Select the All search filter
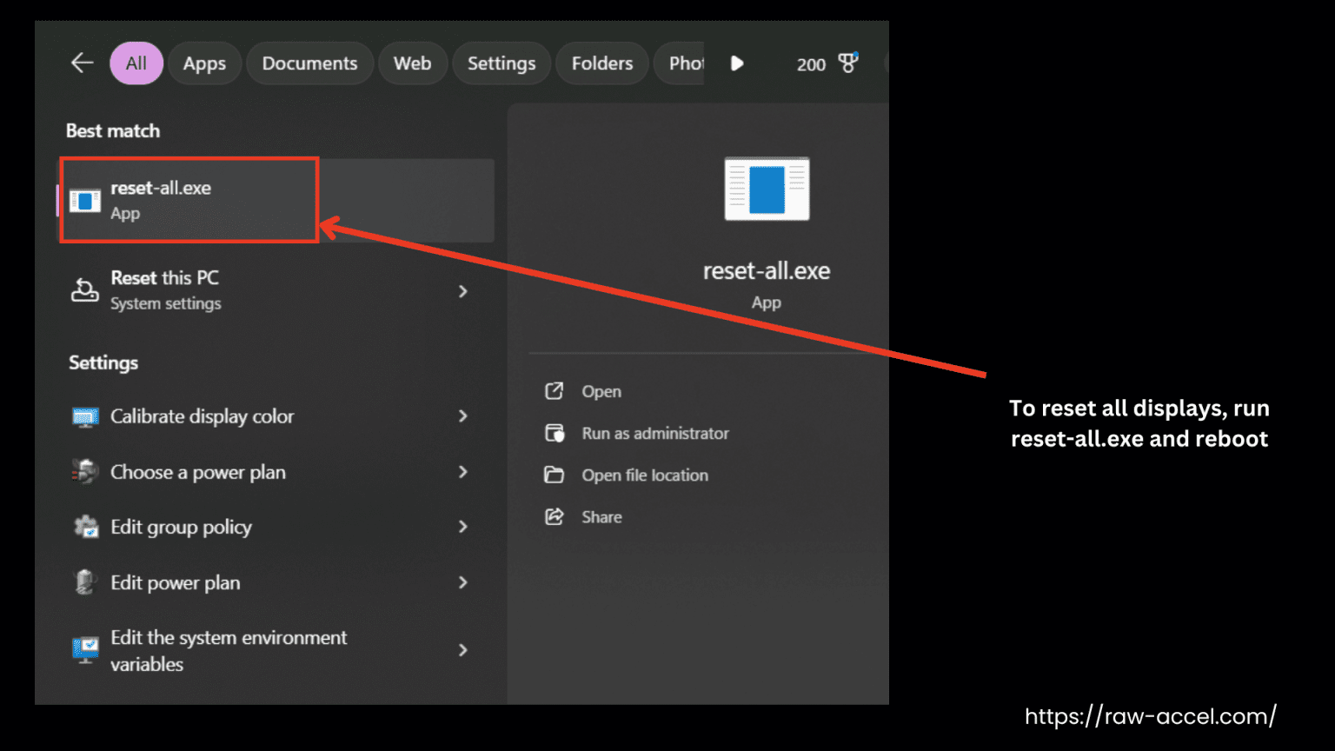Screen dimensions: 1335x751 coord(136,63)
